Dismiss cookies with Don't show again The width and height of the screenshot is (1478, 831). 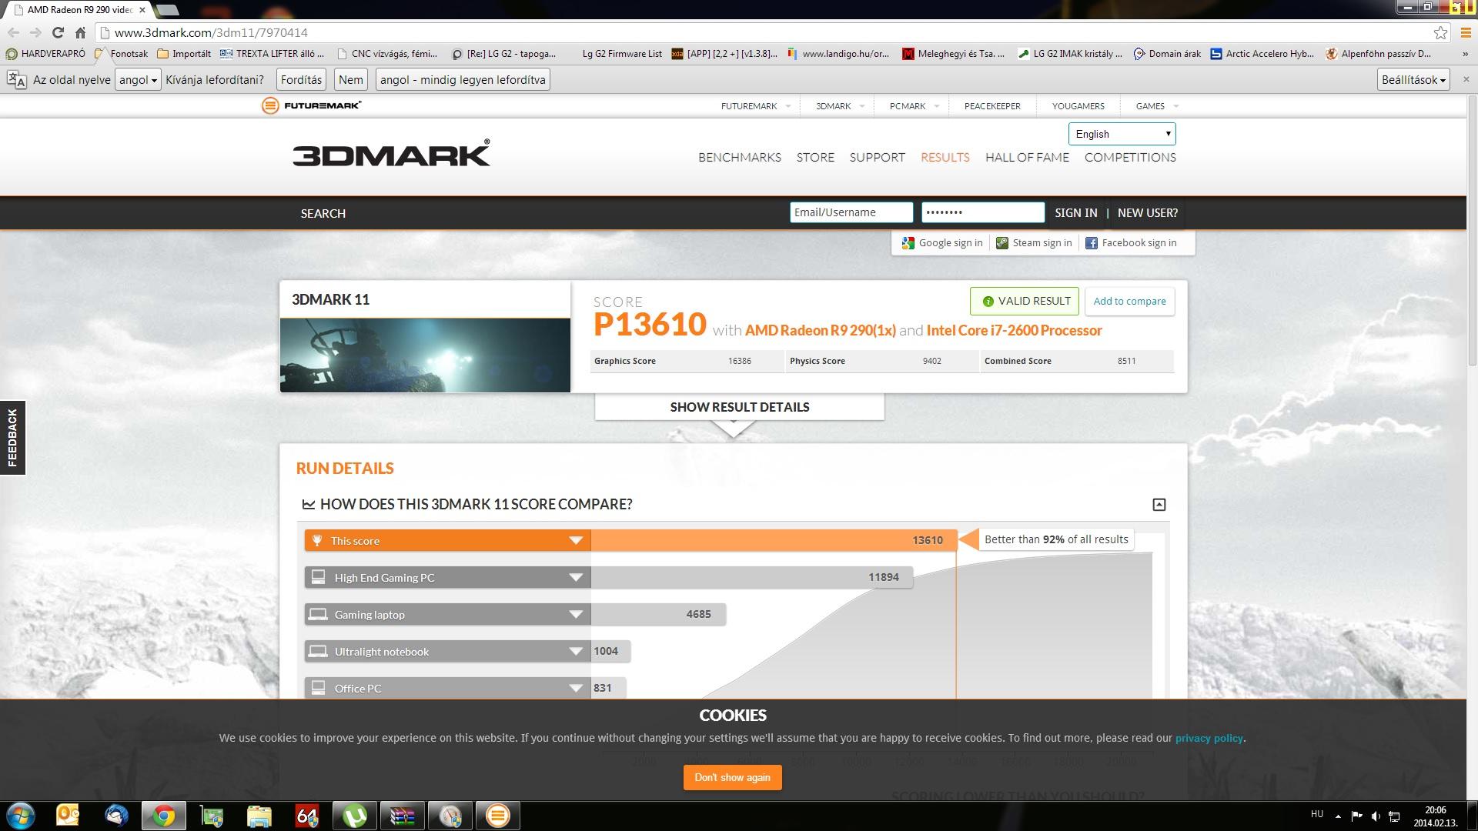click(732, 777)
